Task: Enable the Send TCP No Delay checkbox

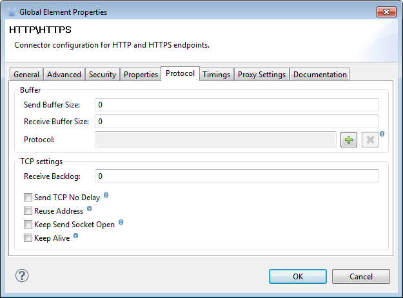Action: coord(28,198)
